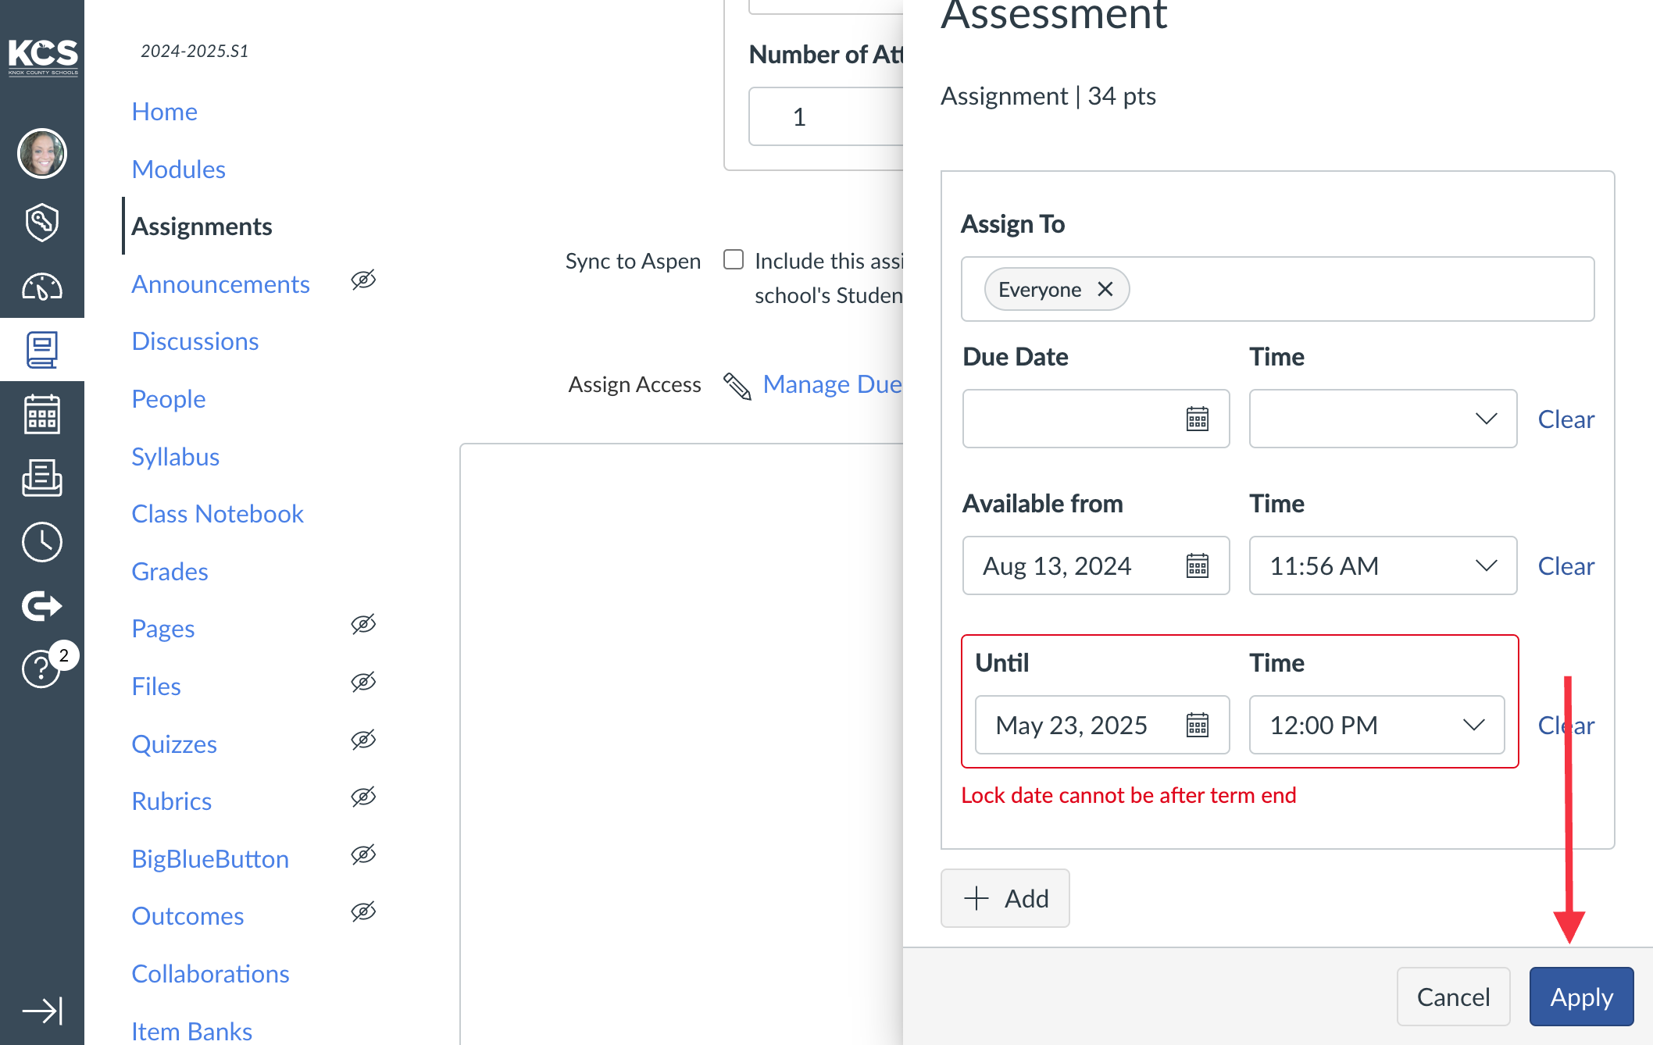Click the Number of Attempts field
The height and width of the screenshot is (1045, 1653).
tap(826, 116)
